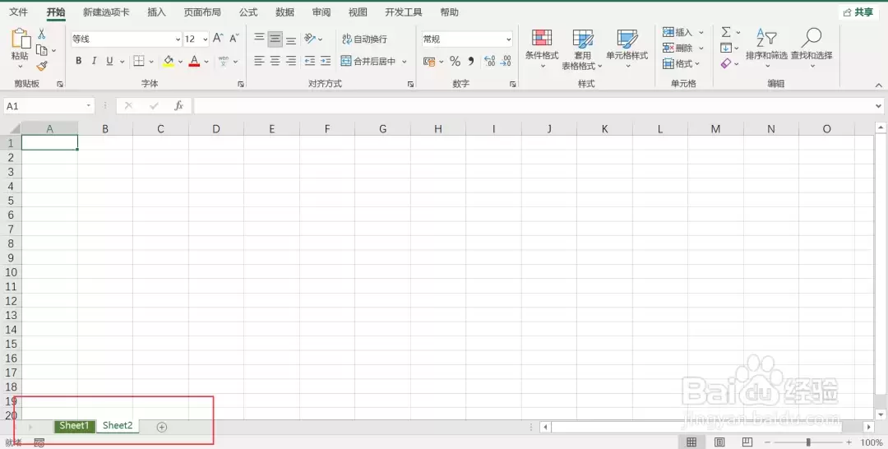Switch to 页面布局 ribbon tab
The height and width of the screenshot is (449, 888).
(x=202, y=12)
